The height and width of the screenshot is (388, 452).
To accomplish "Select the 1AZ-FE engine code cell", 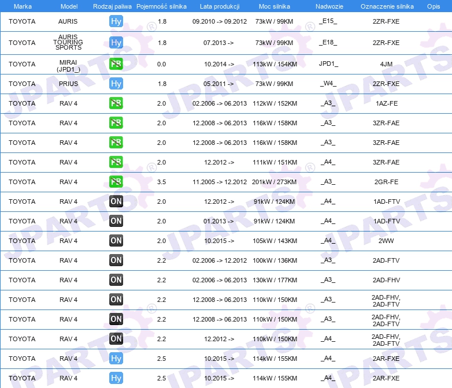I will tap(387, 103).
